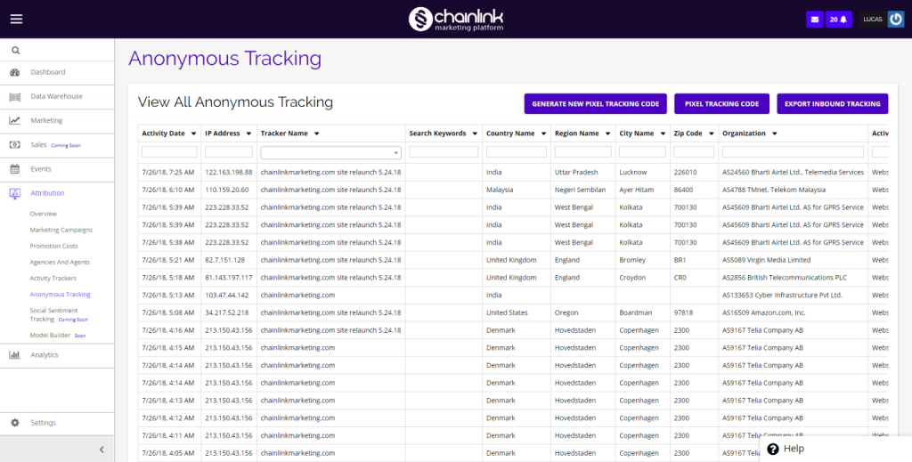Click the Zip Code filter field
This screenshot has height=462, width=912.
694,152
